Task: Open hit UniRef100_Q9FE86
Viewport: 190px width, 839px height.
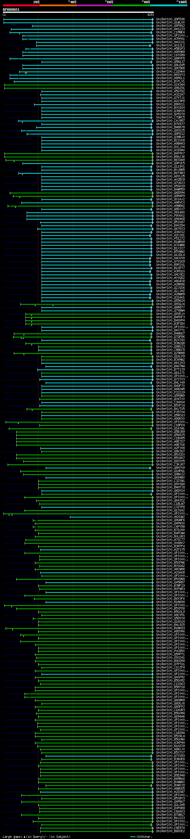Action: (170, 19)
